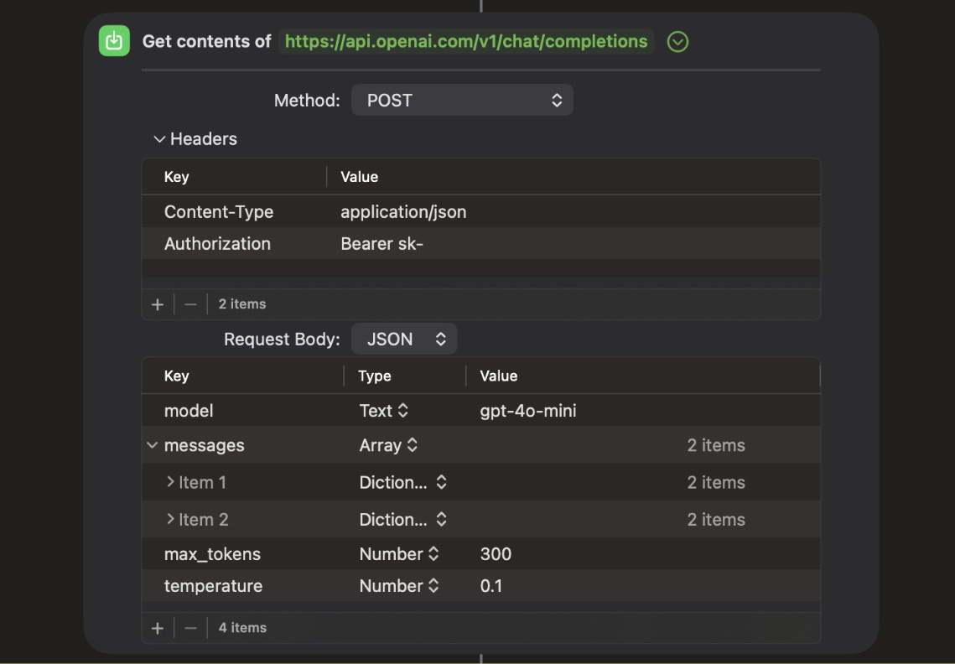Image resolution: width=955 pixels, height=664 pixels.
Task: Click the '4 items' body count
Action: point(242,627)
